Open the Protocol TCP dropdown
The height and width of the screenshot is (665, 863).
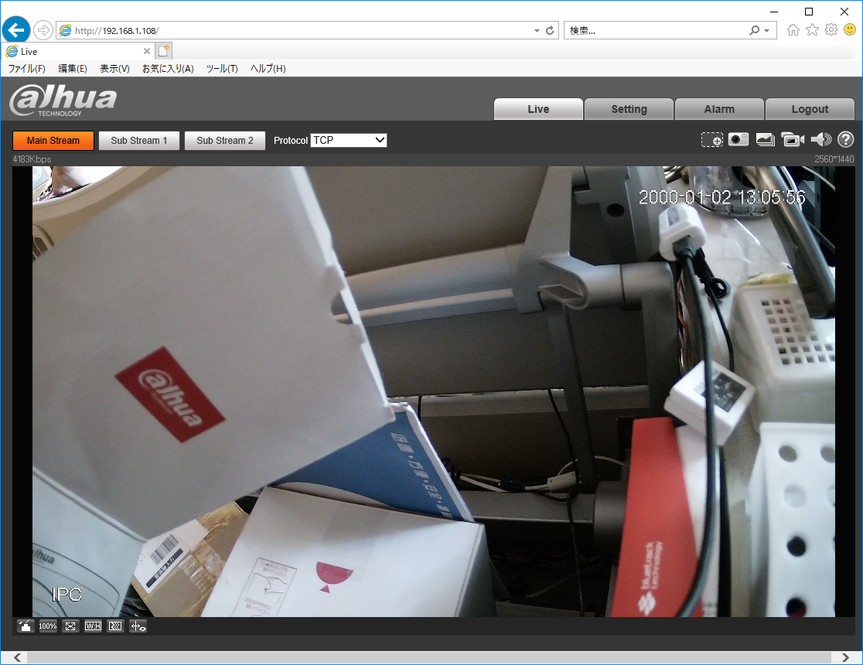349,141
